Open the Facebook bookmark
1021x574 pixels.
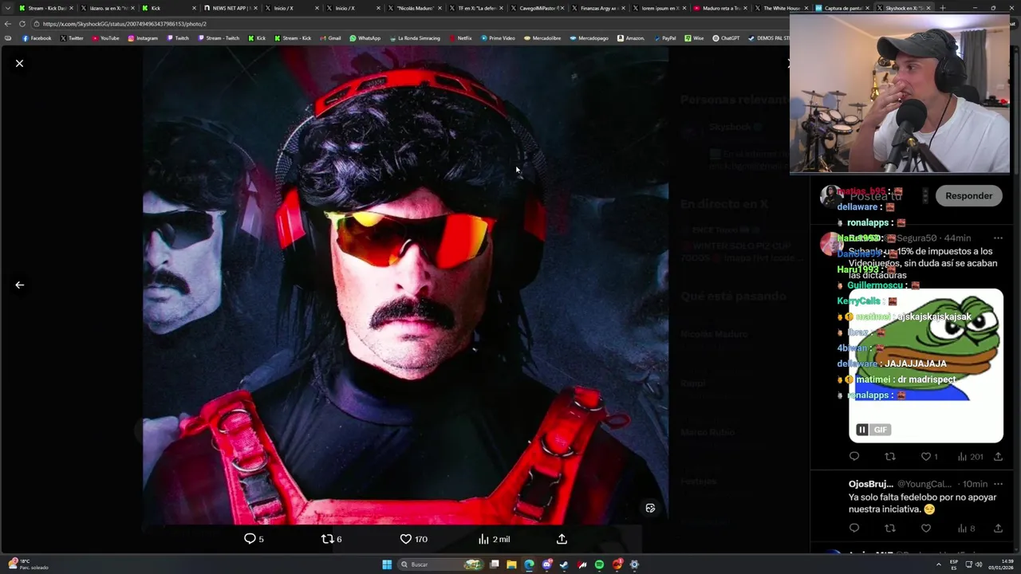(37, 38)
